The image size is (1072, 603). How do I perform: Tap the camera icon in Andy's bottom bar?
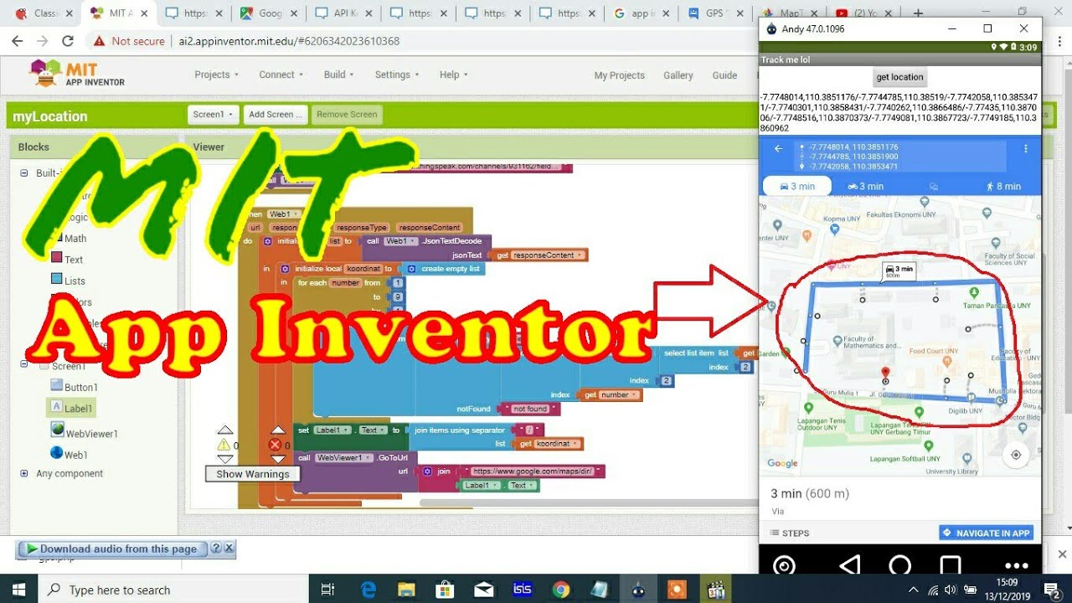point(785,564)
